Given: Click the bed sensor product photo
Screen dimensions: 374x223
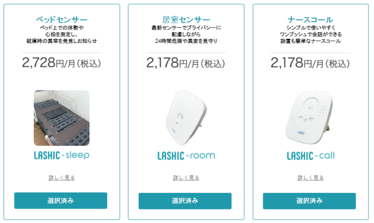Looking at the screenshot, I should (x=61, y=118).
